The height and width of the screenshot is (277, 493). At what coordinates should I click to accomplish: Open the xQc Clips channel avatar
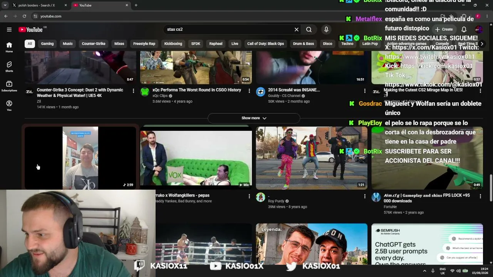[x=145, y=92]
